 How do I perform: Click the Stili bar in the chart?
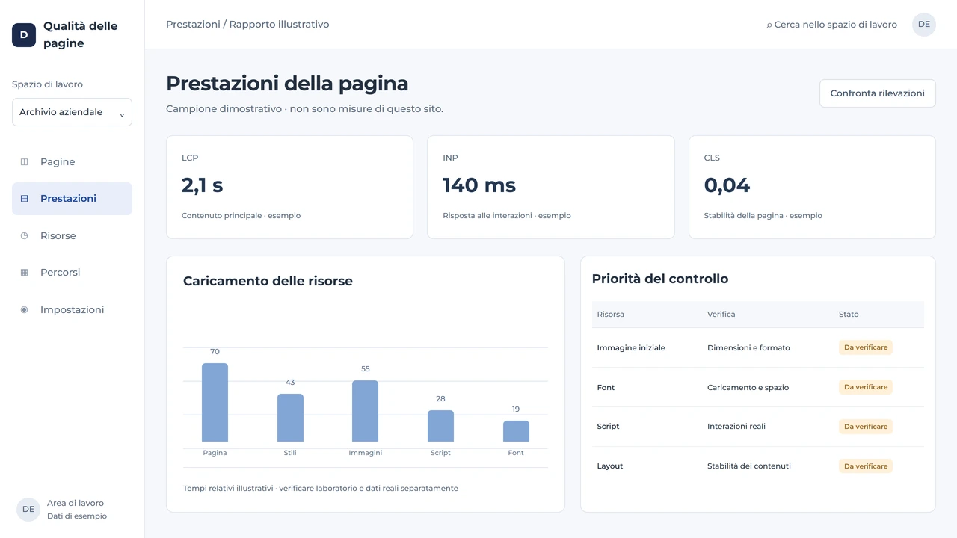click(x=290, y=418)
